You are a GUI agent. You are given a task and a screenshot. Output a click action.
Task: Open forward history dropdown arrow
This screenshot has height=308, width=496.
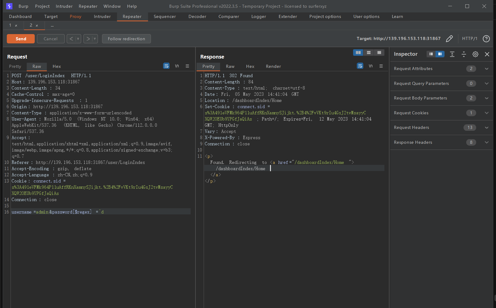(x=95, y=39)
